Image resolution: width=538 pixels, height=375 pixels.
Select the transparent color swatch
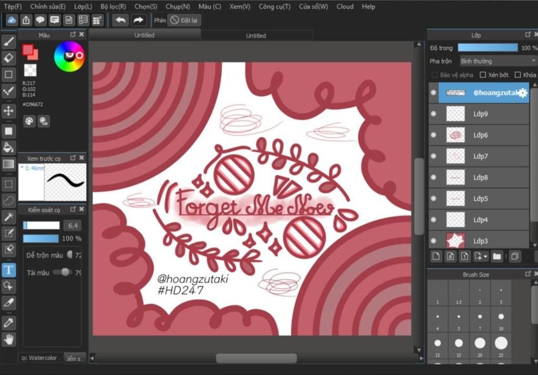(30, 70)
